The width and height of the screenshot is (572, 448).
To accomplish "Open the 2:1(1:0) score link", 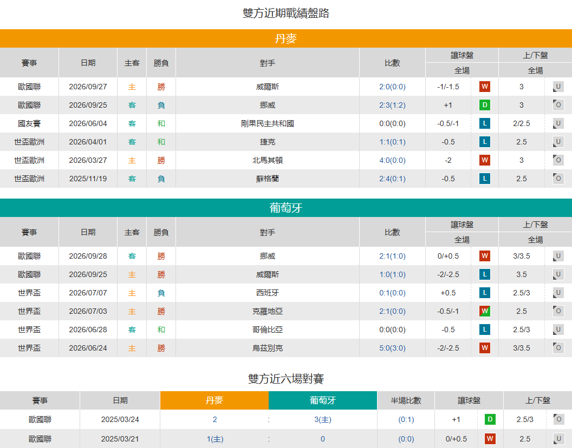I will 392,256.
